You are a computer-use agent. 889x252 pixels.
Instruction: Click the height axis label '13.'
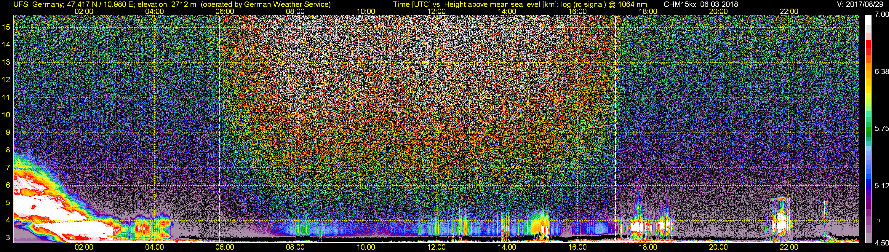pos(7,62)
